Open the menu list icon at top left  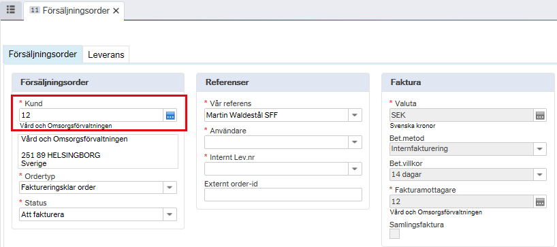click(11, 10)
